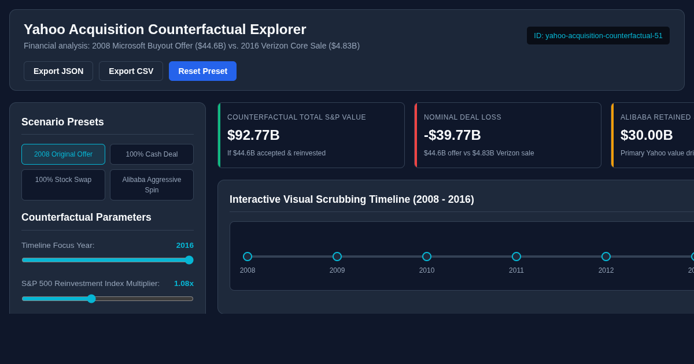Click the ID yahoo-acquisition-counterfactual-51 badge
The height and width of the screenshot is (364, 694).
tap(598, 36)
